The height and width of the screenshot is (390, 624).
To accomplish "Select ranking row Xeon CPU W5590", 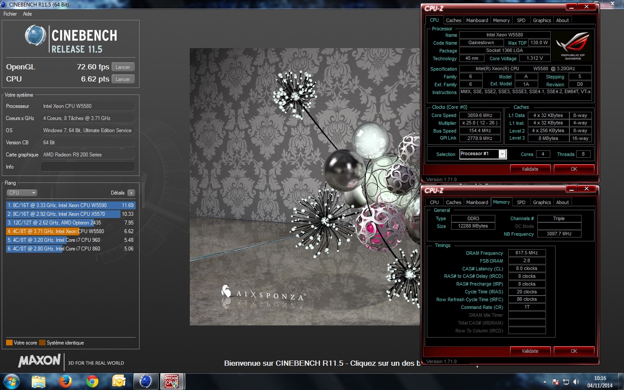I will click(71, 205).
